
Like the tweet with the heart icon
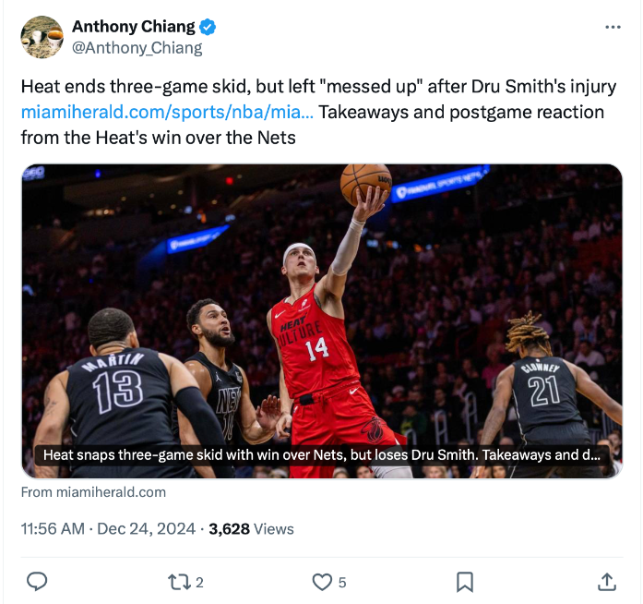(322, 582)
